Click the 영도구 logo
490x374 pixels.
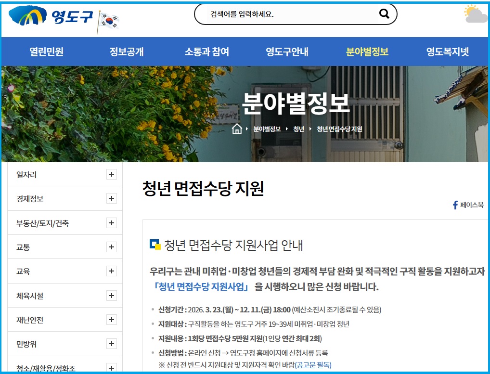click(51, 16)
